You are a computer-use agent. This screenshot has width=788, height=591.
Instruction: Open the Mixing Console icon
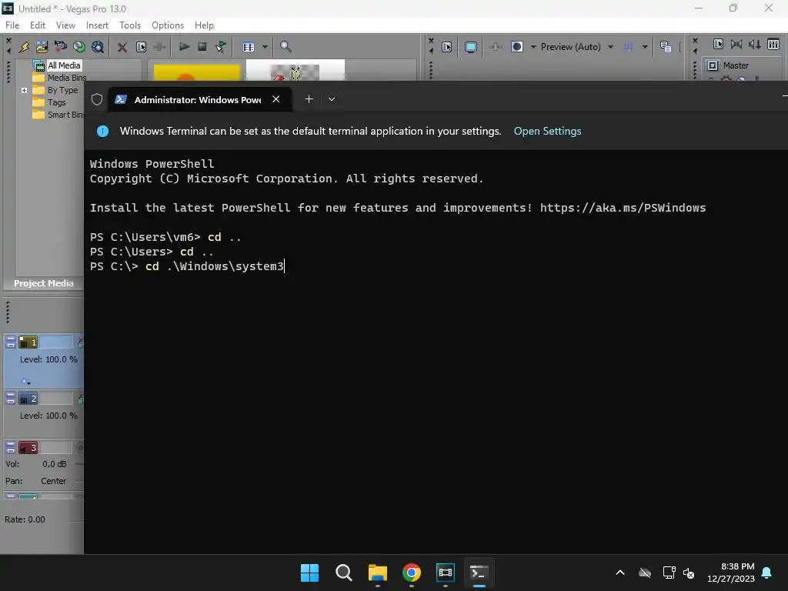[773, 44]
